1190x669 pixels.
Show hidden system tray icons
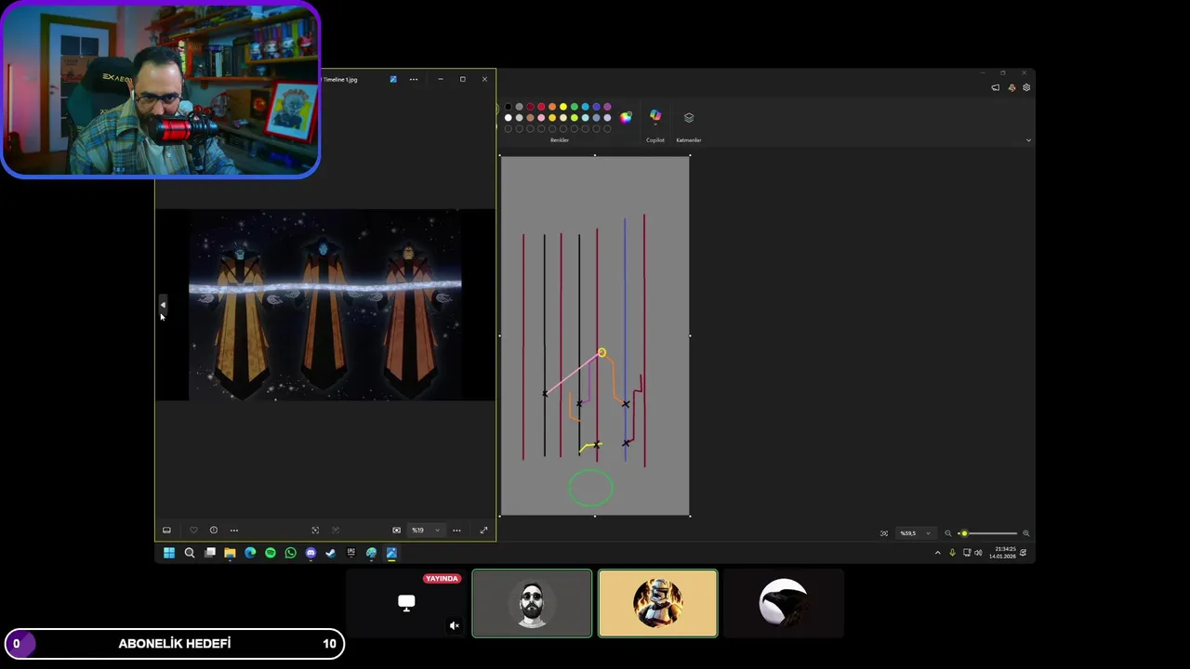[x=937, y=553]
